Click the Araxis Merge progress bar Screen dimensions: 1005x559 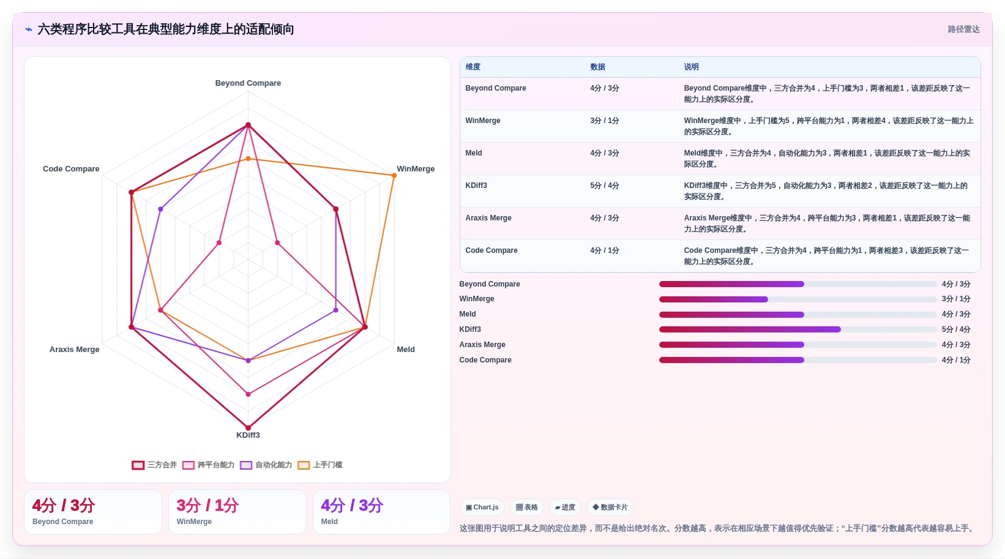click(798, 345)
